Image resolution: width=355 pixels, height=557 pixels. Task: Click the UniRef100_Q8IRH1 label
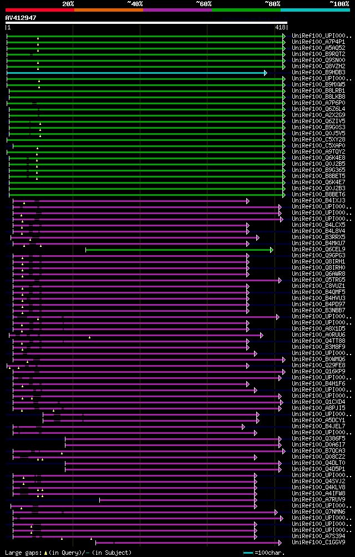point(318,261)
